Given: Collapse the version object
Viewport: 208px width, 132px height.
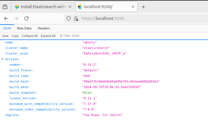Looking at the screenshot, I should click(x=3, y=59).
